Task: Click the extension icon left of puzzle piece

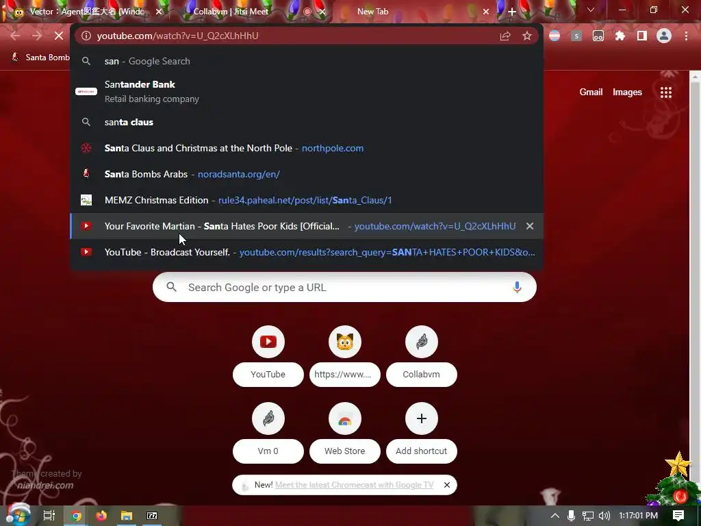Action: [598, 36]
